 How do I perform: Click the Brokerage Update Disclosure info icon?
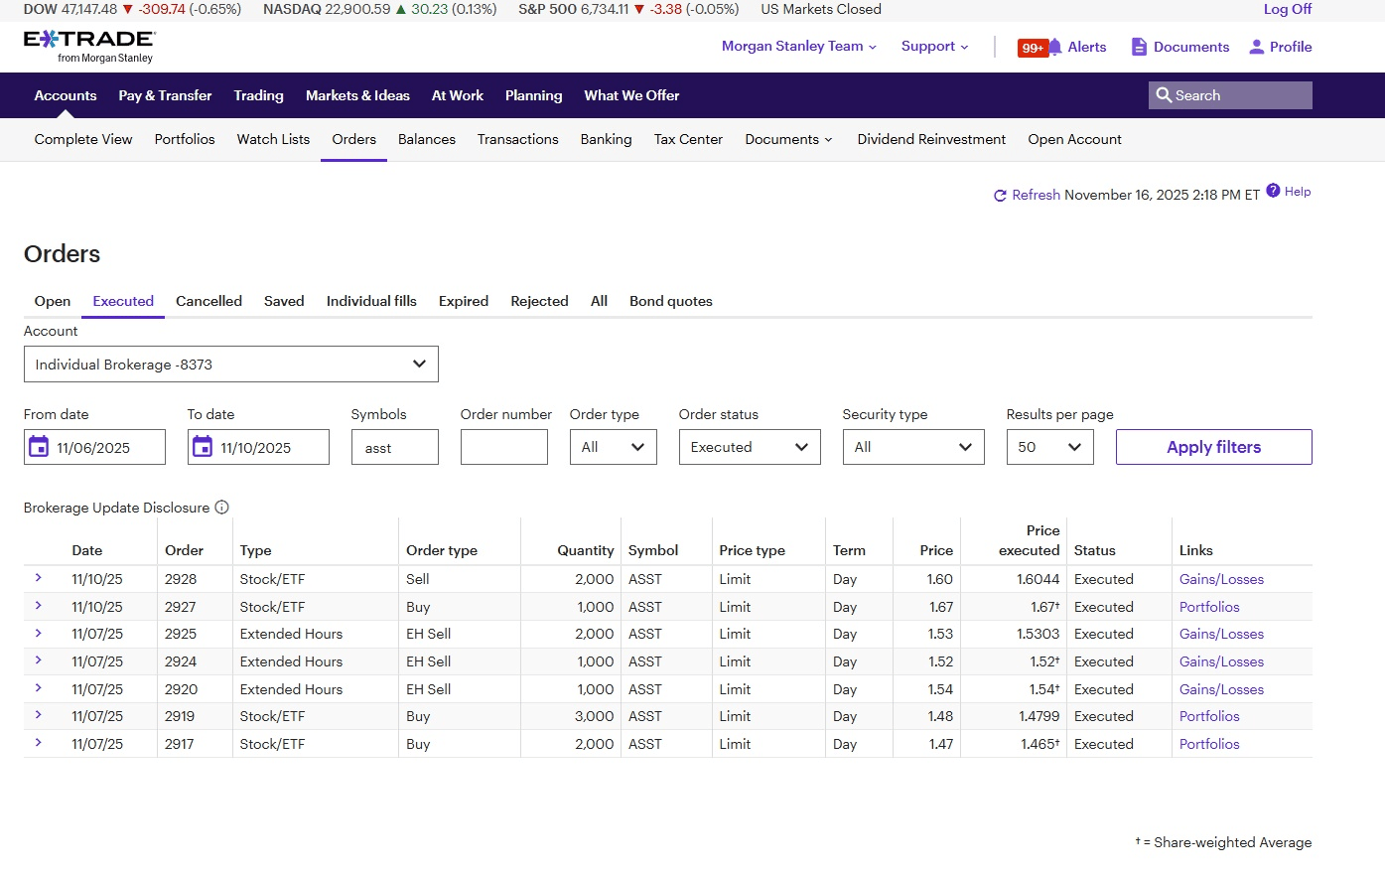[x=222, y=508]
